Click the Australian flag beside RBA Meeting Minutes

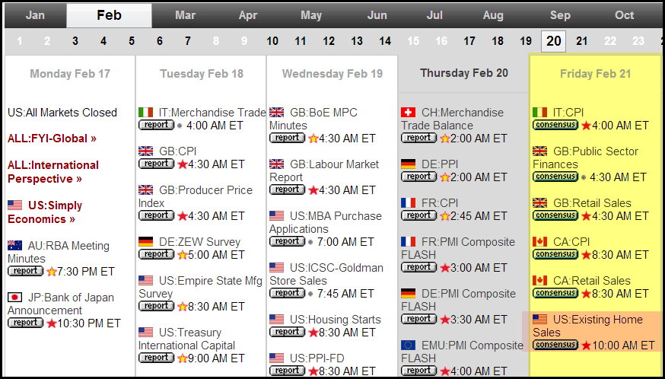point(15,245)
